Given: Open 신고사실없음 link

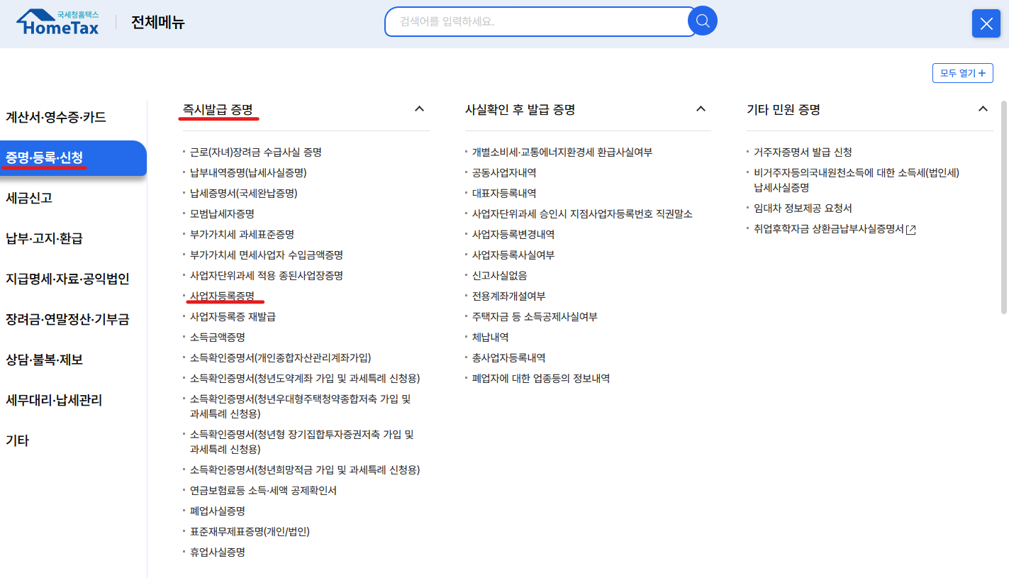Looking at the screenshot, I should click(x=499, y=276).
